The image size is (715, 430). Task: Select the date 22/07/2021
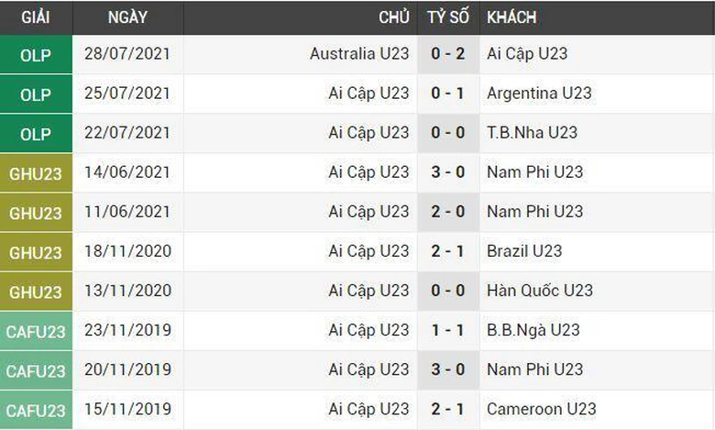point(126,132)
